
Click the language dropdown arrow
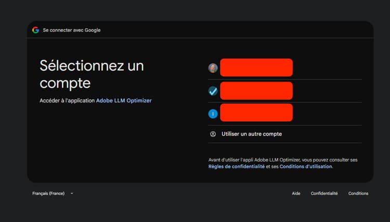coord(72,193)
